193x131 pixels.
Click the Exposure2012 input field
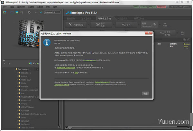pos(52,12)
